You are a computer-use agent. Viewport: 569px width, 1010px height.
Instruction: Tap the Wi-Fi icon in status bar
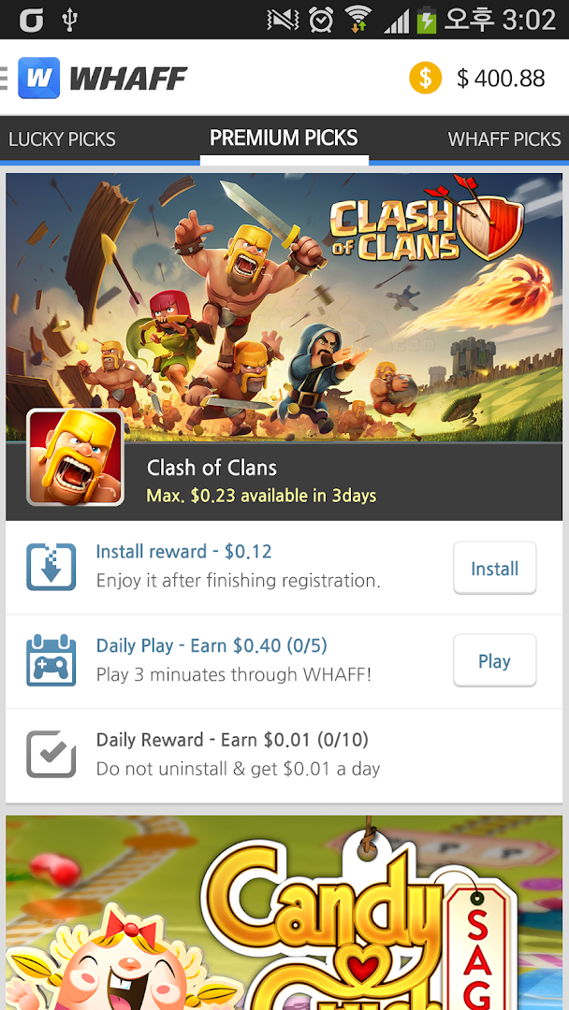(359, 20)
